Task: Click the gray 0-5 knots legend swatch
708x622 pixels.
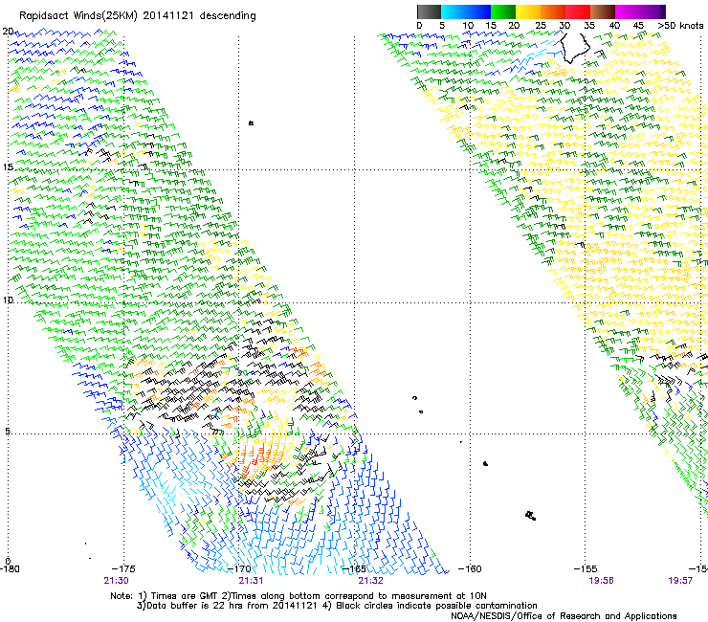Action: coord(429,11)
